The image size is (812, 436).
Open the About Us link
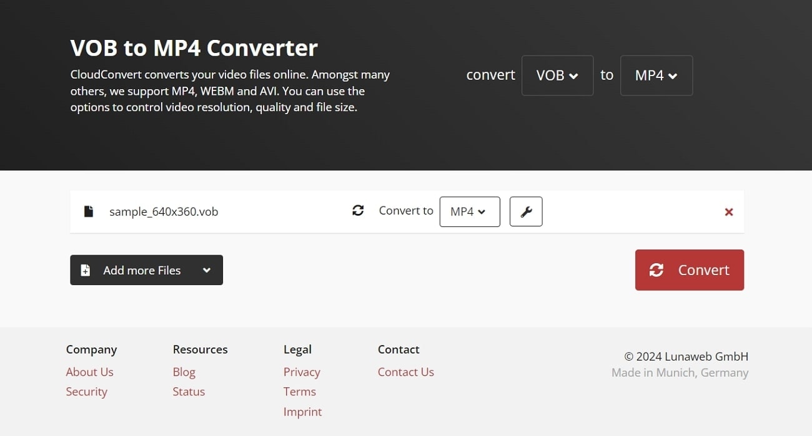coord(90,372)
